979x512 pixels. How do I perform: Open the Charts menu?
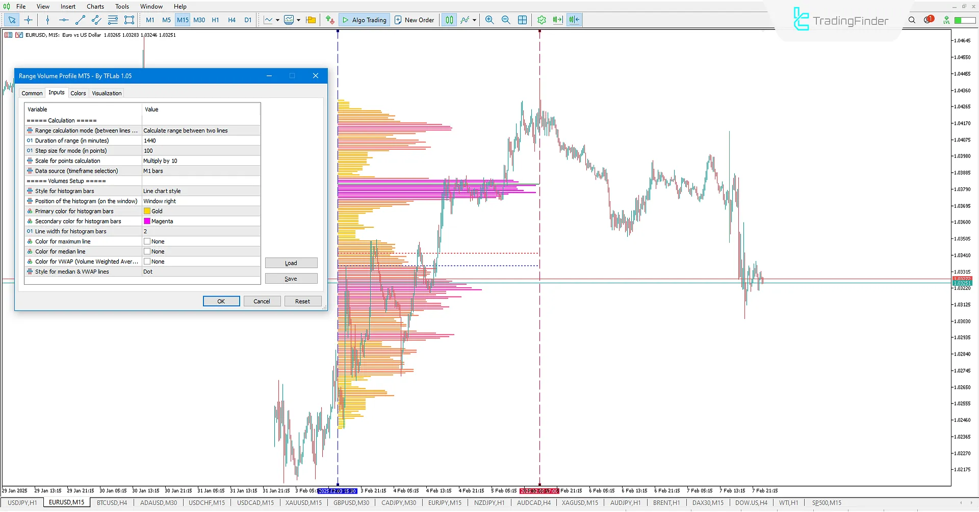pyautogui.click(x=95, y=6)
